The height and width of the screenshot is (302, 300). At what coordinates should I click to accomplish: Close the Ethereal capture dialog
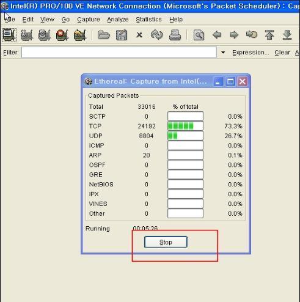point(243,81)
